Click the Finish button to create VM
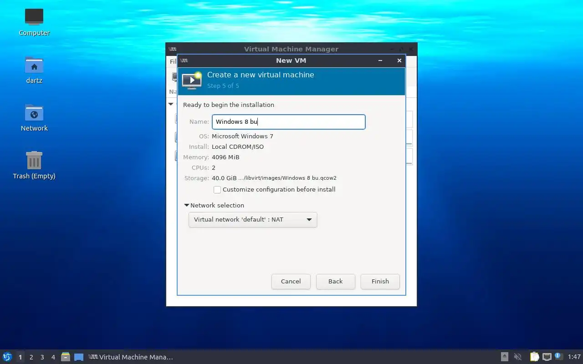This screenshot has height=364, width=583. coord(380,281)
